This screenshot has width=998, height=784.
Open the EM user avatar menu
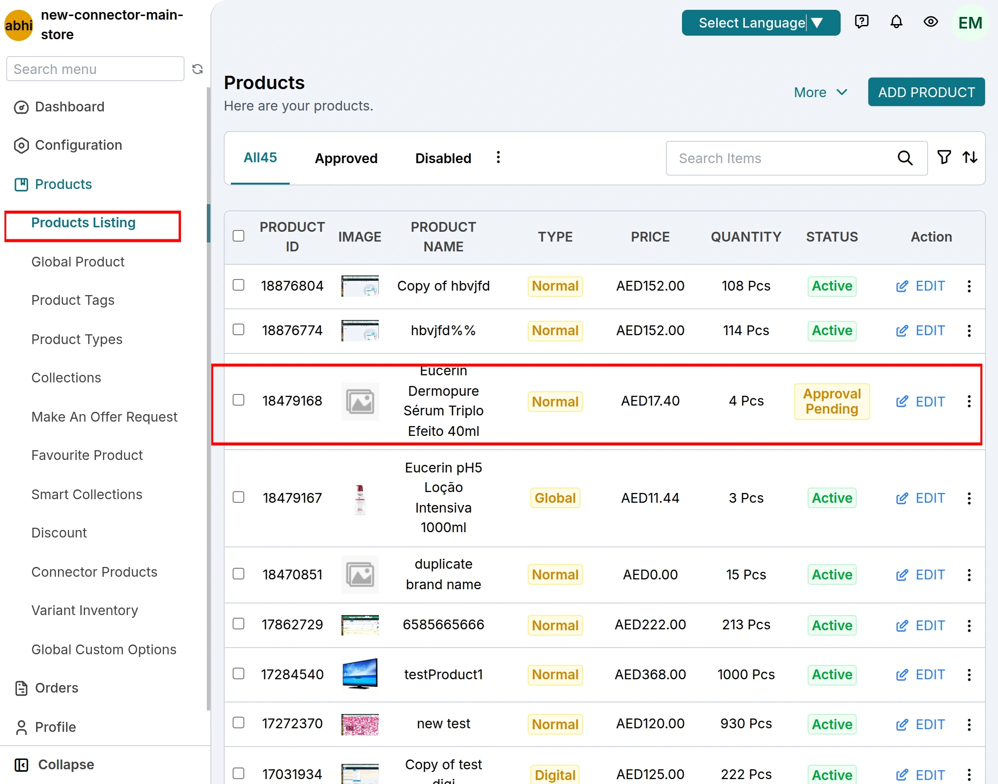pyautogui.click(x=969, y=22)
